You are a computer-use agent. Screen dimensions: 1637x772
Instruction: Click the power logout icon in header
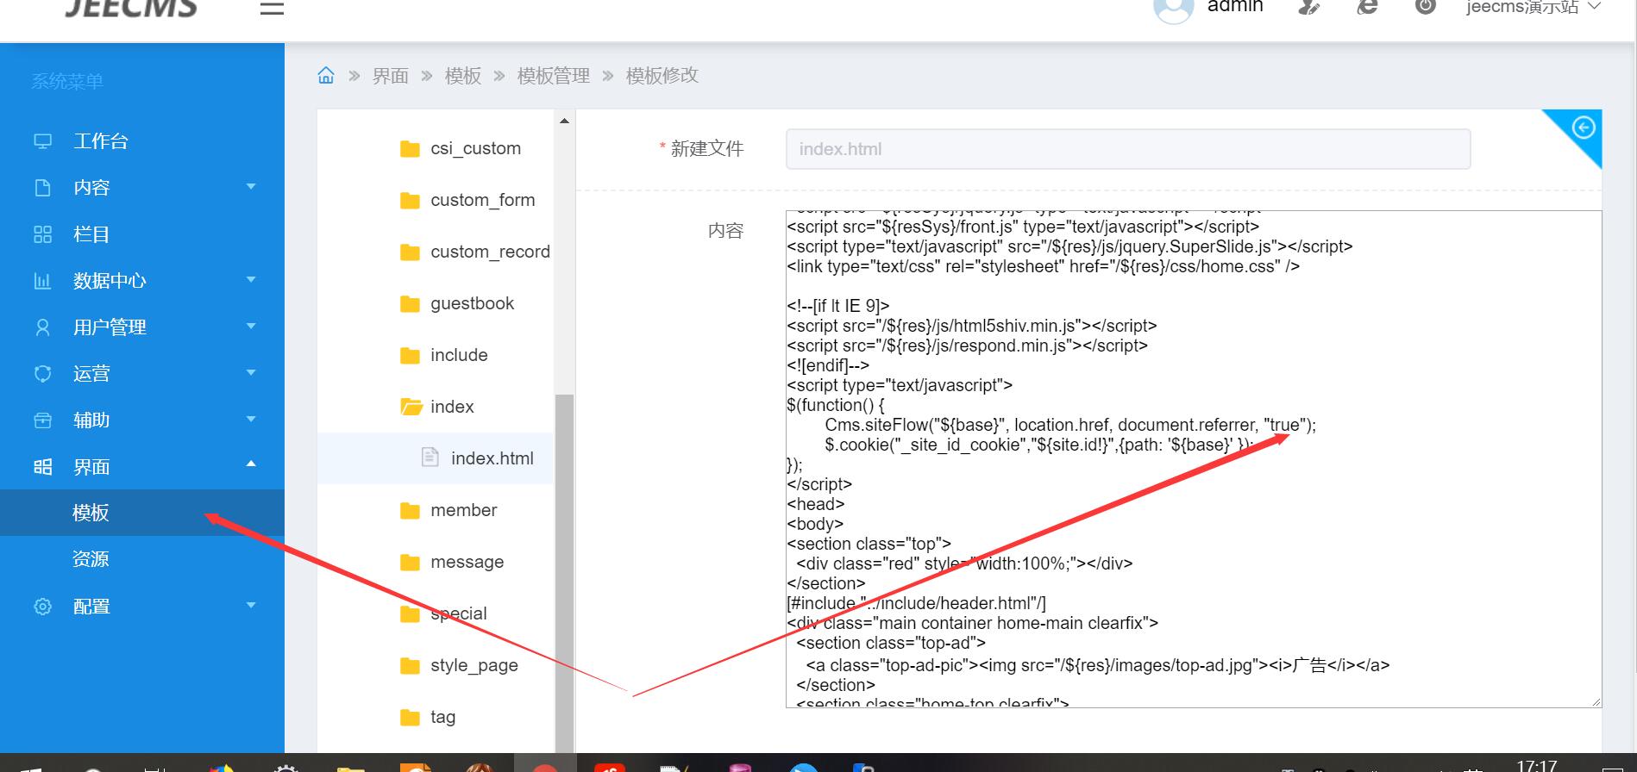pos(1425,7)
